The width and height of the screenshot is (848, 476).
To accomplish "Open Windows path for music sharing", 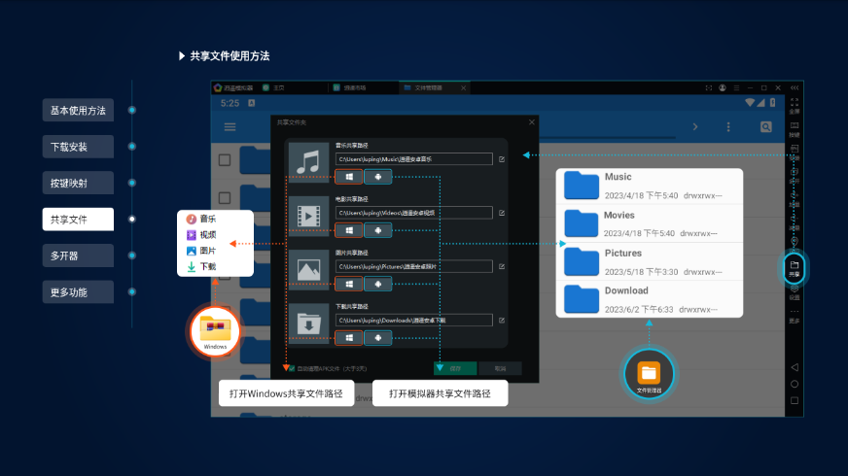I will point(349,177).
